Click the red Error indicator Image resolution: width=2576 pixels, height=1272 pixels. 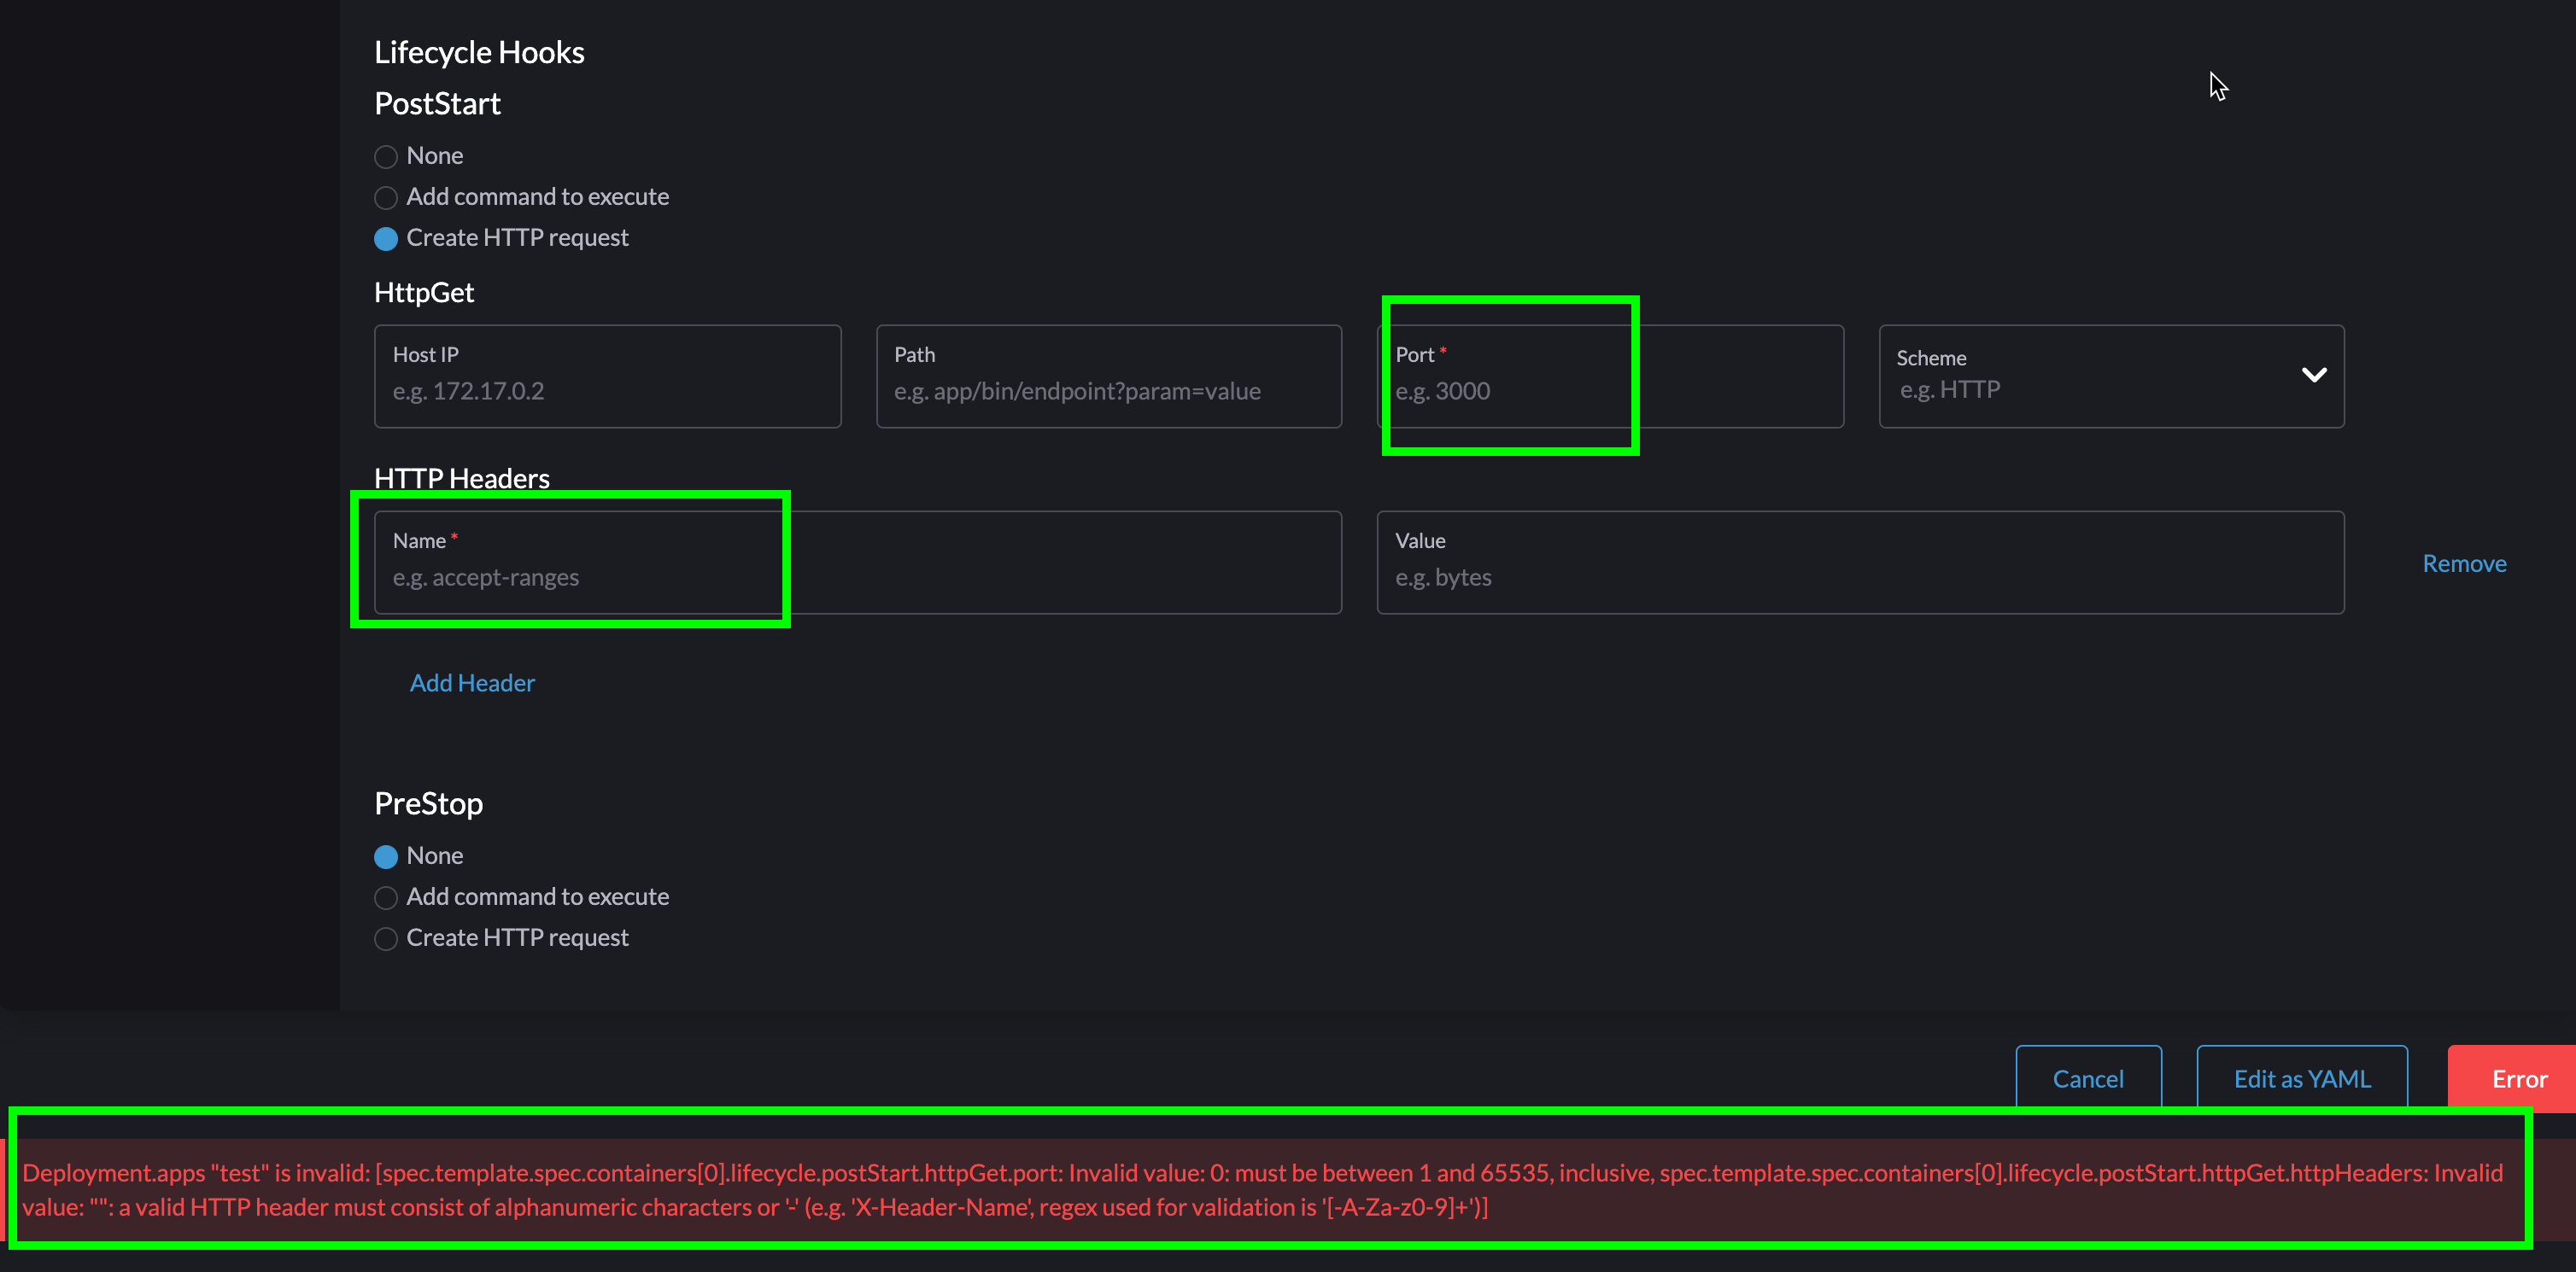tap(2519, 1078)
